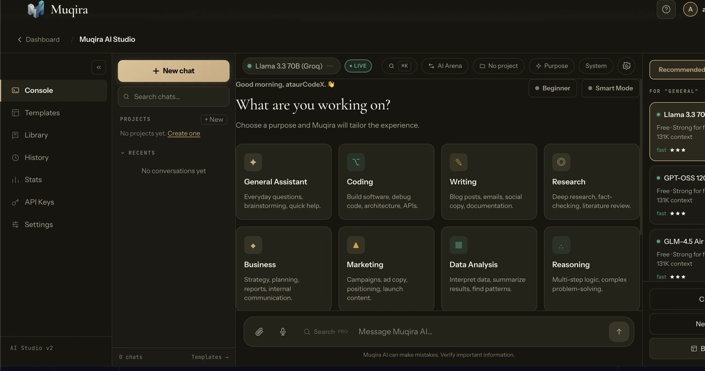Select the Data Analysis grid icon

(459, 245)
